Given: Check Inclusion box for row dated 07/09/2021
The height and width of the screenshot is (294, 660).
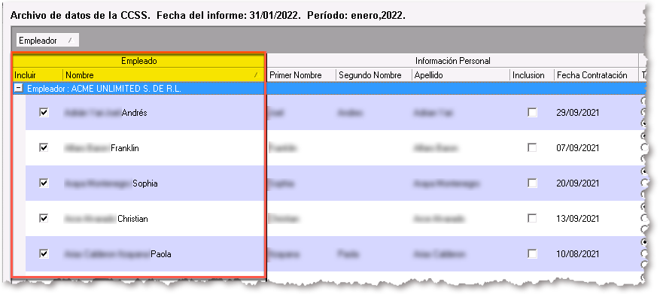Looking at the screenshot, I should point(533,148).
